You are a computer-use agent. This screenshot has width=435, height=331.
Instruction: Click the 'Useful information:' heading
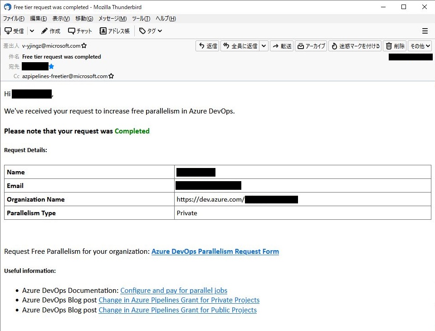(x=30, y=271)
